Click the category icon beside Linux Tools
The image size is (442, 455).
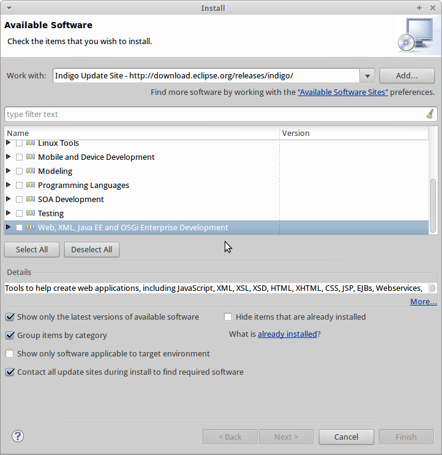pos(31,143)
